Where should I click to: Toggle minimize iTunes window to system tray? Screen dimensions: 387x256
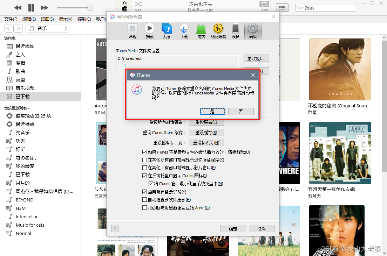(x=151, y=184)
